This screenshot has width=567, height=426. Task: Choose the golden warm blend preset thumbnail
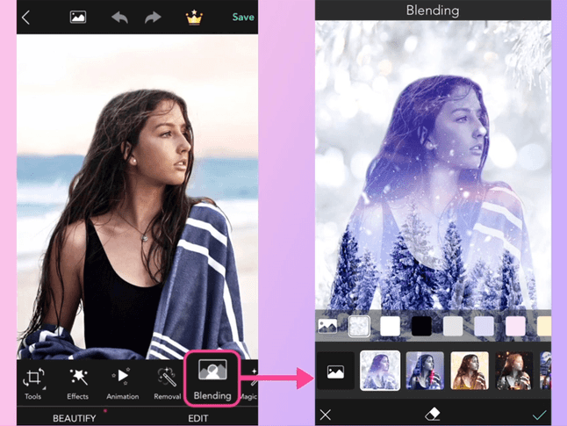(470, 371)
